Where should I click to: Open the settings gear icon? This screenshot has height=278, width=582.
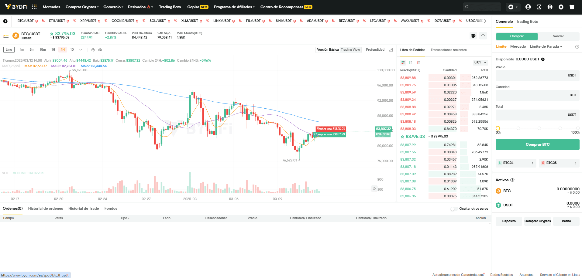(561, 7)
